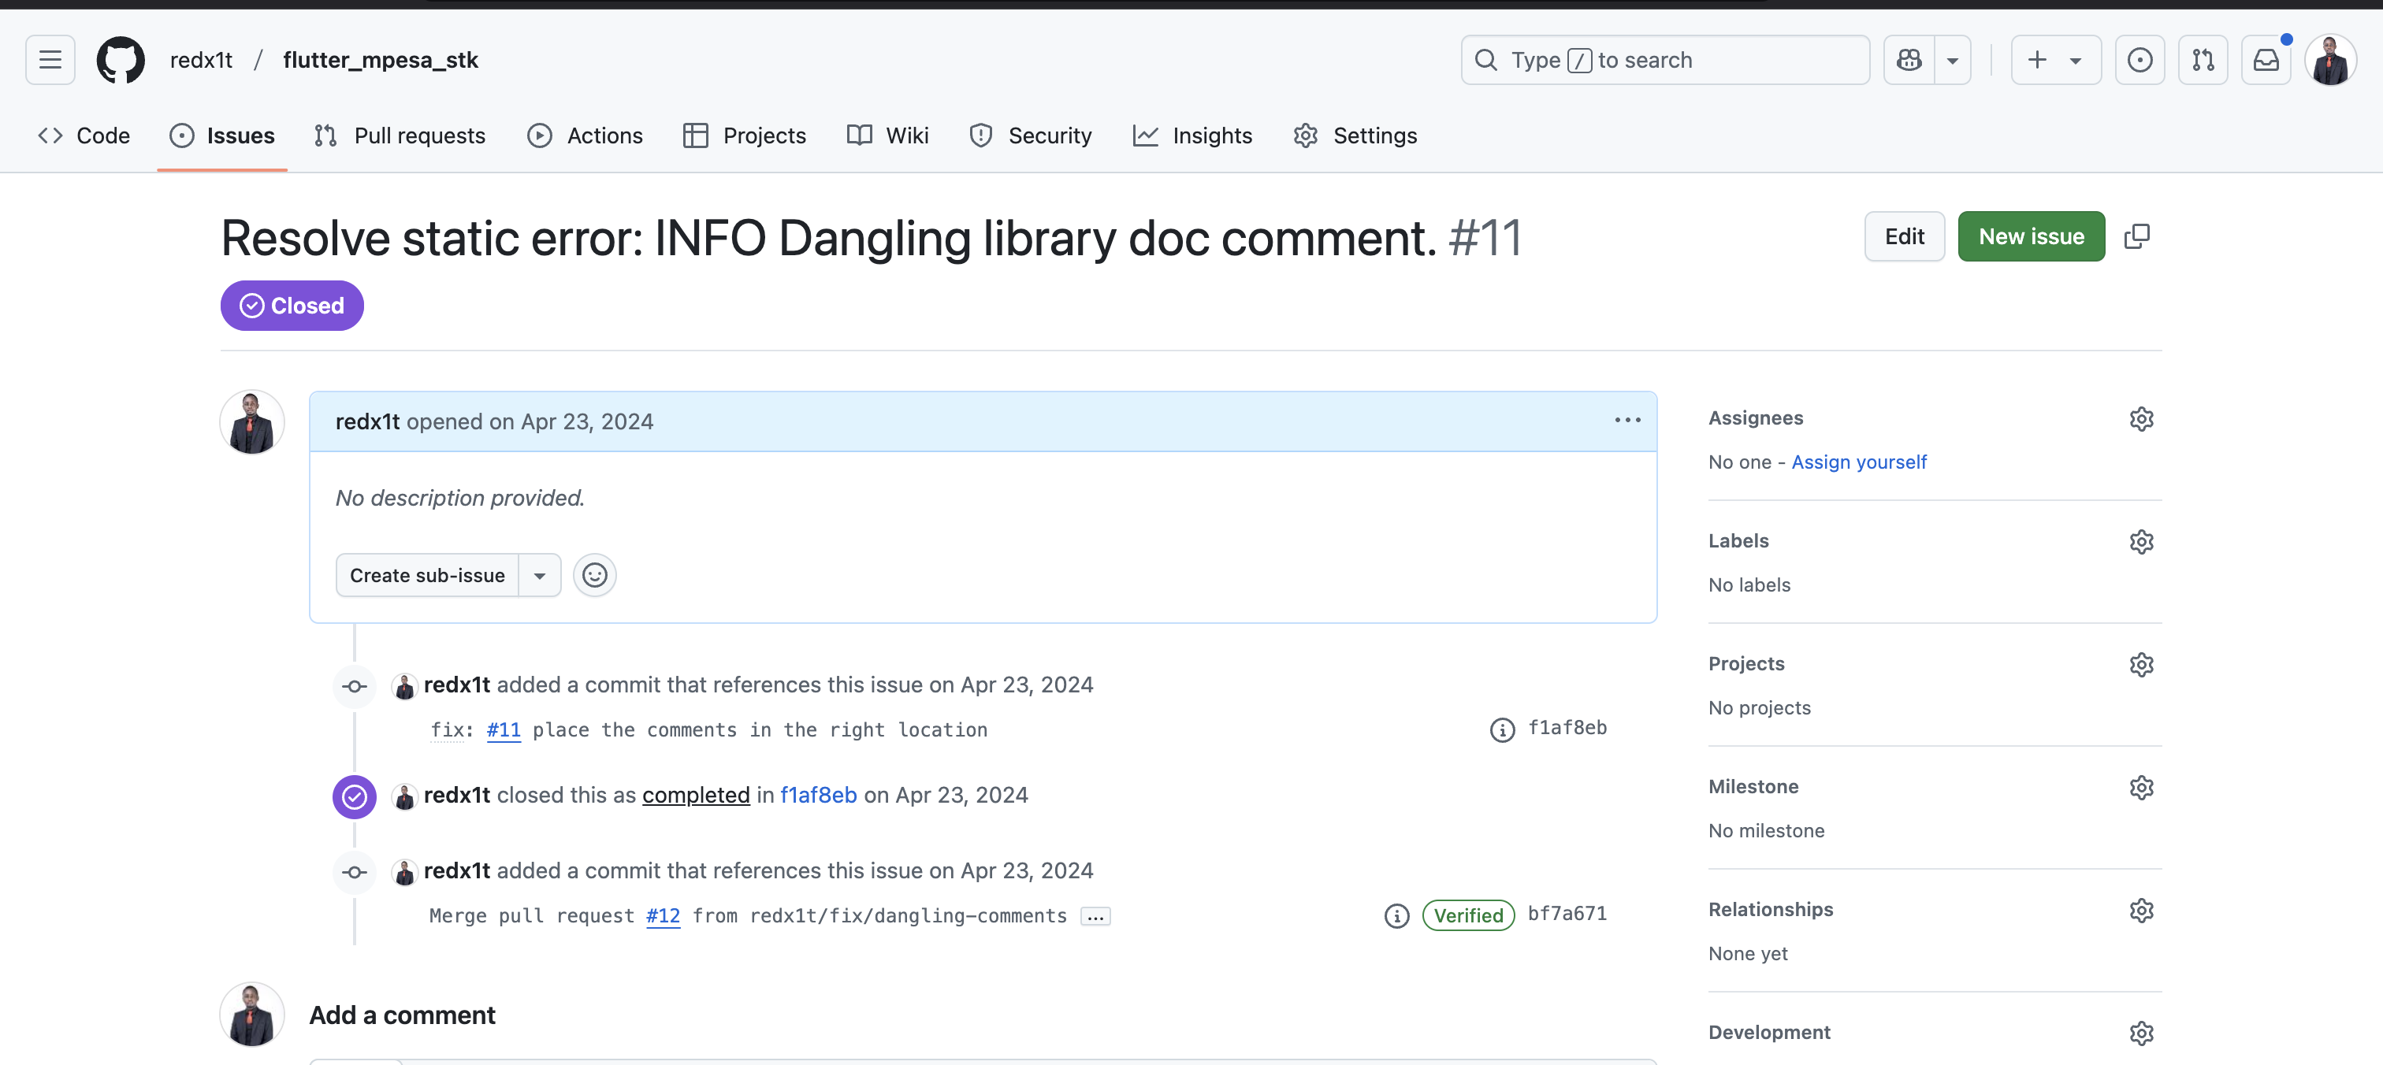
Task: Open the GitHub home page via the logo
Action: 121,59
